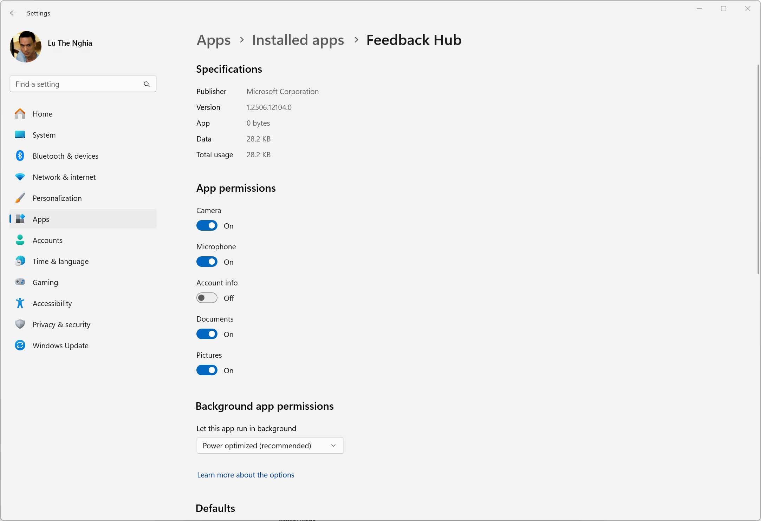The image size is (761, 521).
Task: Turn off the Camera permission toggle
Action: pos(207,226)
